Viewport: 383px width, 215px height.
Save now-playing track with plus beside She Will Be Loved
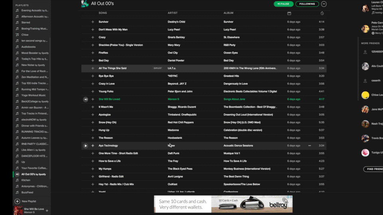47,211
